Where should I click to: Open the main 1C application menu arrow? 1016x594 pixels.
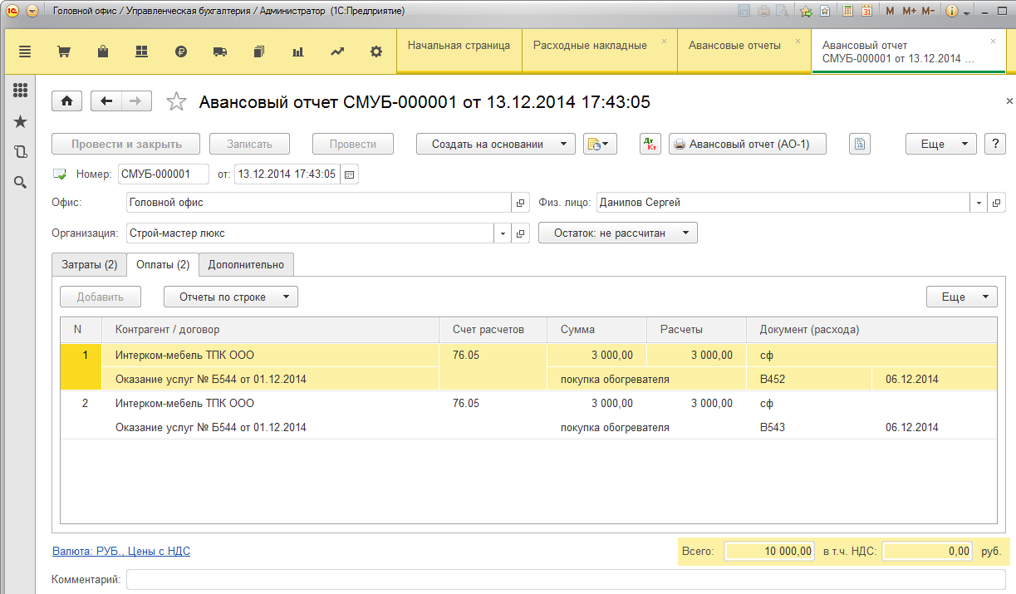point(32,12)
